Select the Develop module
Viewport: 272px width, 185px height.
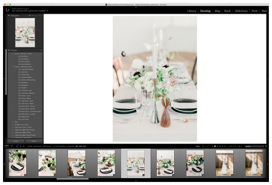coord(206,11)
